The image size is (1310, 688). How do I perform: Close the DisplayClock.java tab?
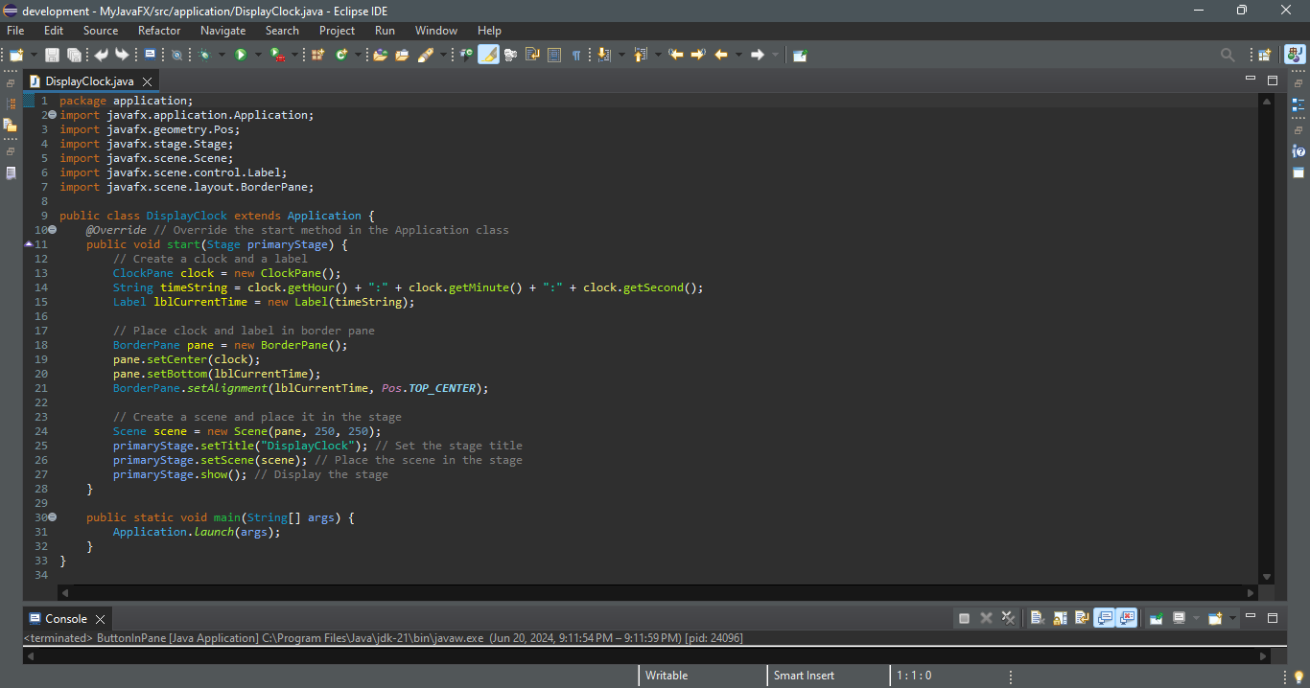click(x=148, y=81)
